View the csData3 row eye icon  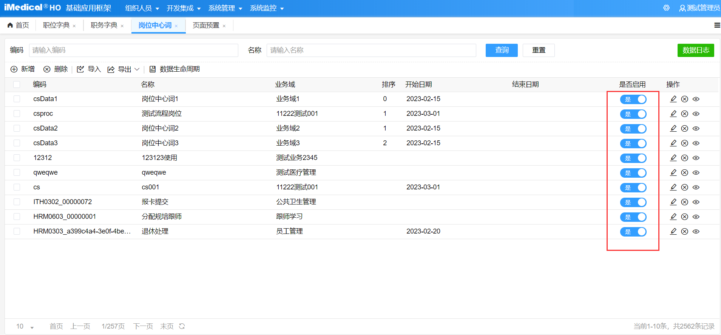pyautogui.click(x=696, y=143)
